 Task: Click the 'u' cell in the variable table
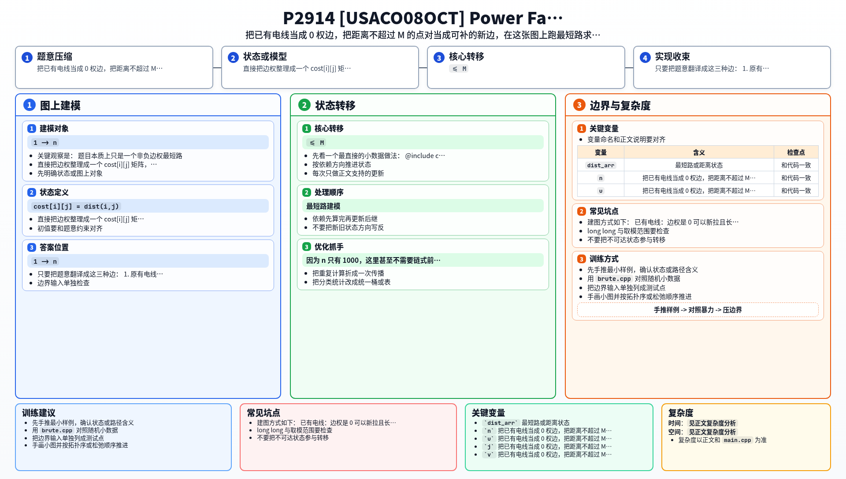click(601, 191)
